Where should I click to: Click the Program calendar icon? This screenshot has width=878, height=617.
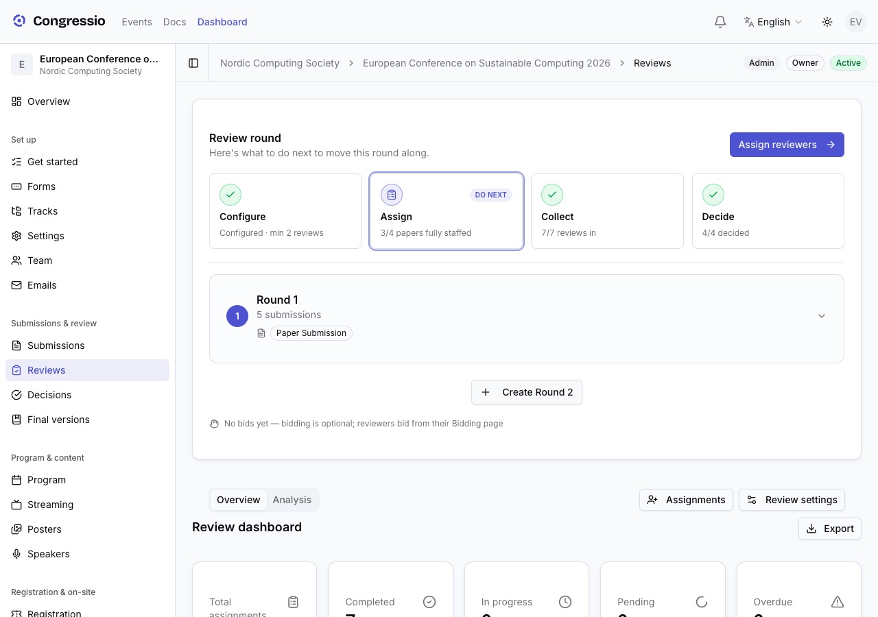click(16, 480)
